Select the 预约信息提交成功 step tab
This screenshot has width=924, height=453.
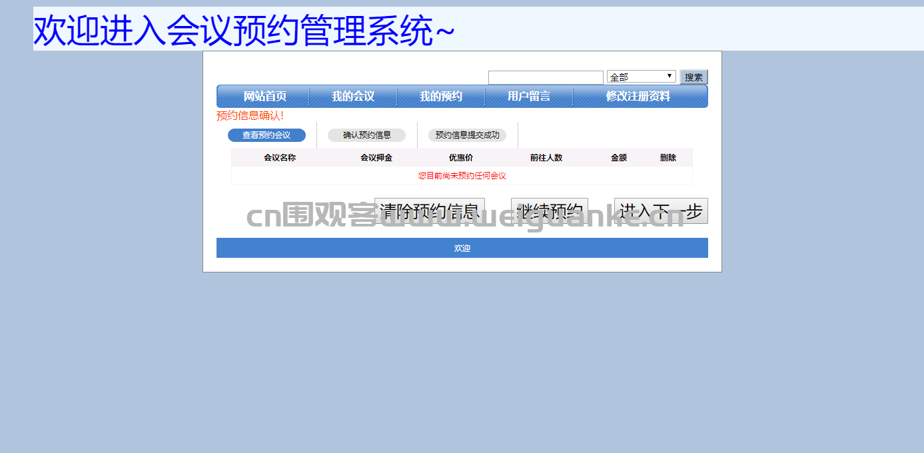(467, 135)
